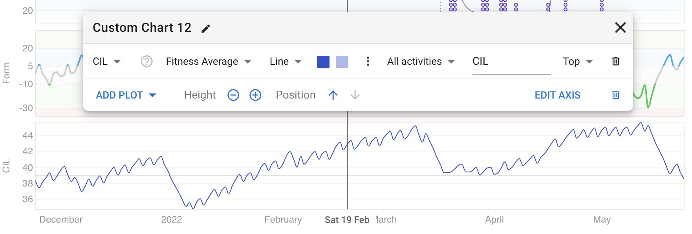
Task: Pick the light blue fill color swatch
Action: [342, 62]
